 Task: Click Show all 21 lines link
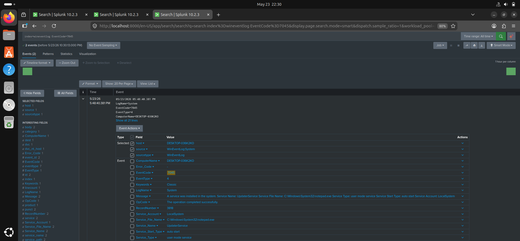pyautogui.click(x=127, y=121)
